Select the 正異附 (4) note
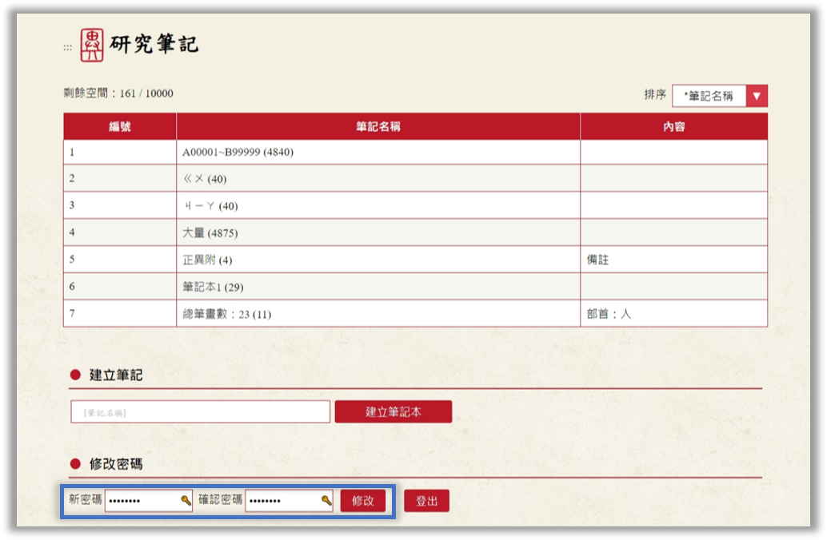 tap(207, 260)
